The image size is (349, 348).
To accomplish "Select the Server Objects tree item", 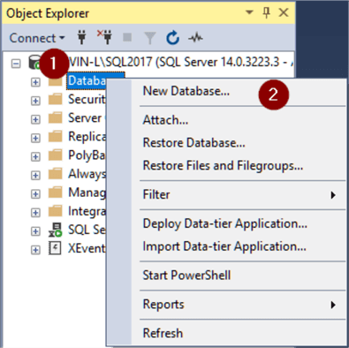I will 87,118.
